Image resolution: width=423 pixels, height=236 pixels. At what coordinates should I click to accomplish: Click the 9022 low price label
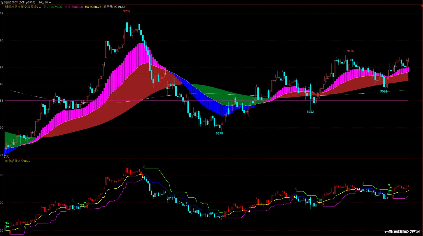383,91
